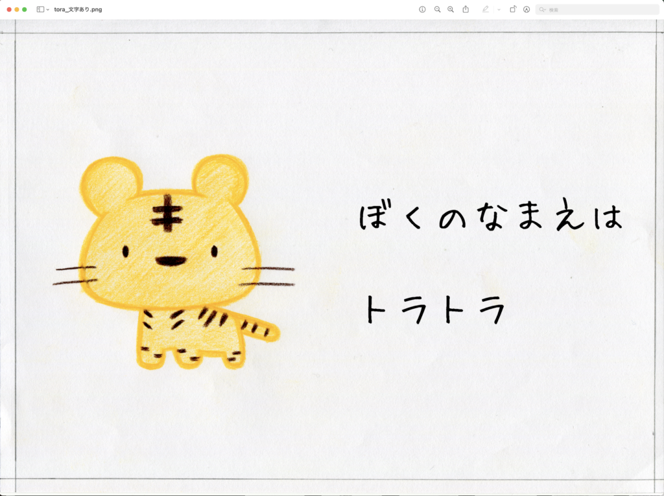Expand the sidebar view options chevron

click(x=47, y=10)
